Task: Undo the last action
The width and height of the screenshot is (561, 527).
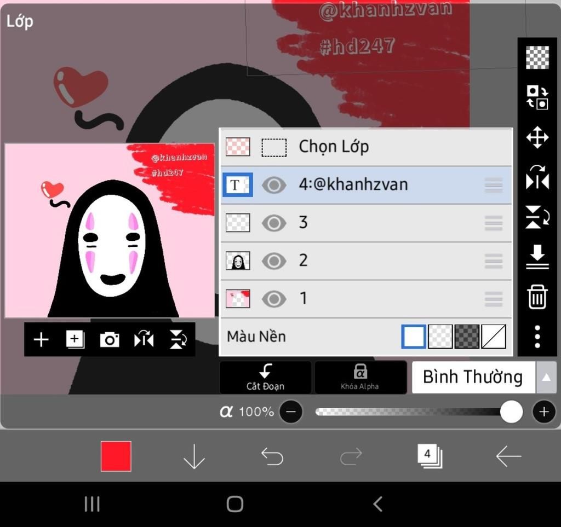Action: pyautogui.click(x=272, y=456)
